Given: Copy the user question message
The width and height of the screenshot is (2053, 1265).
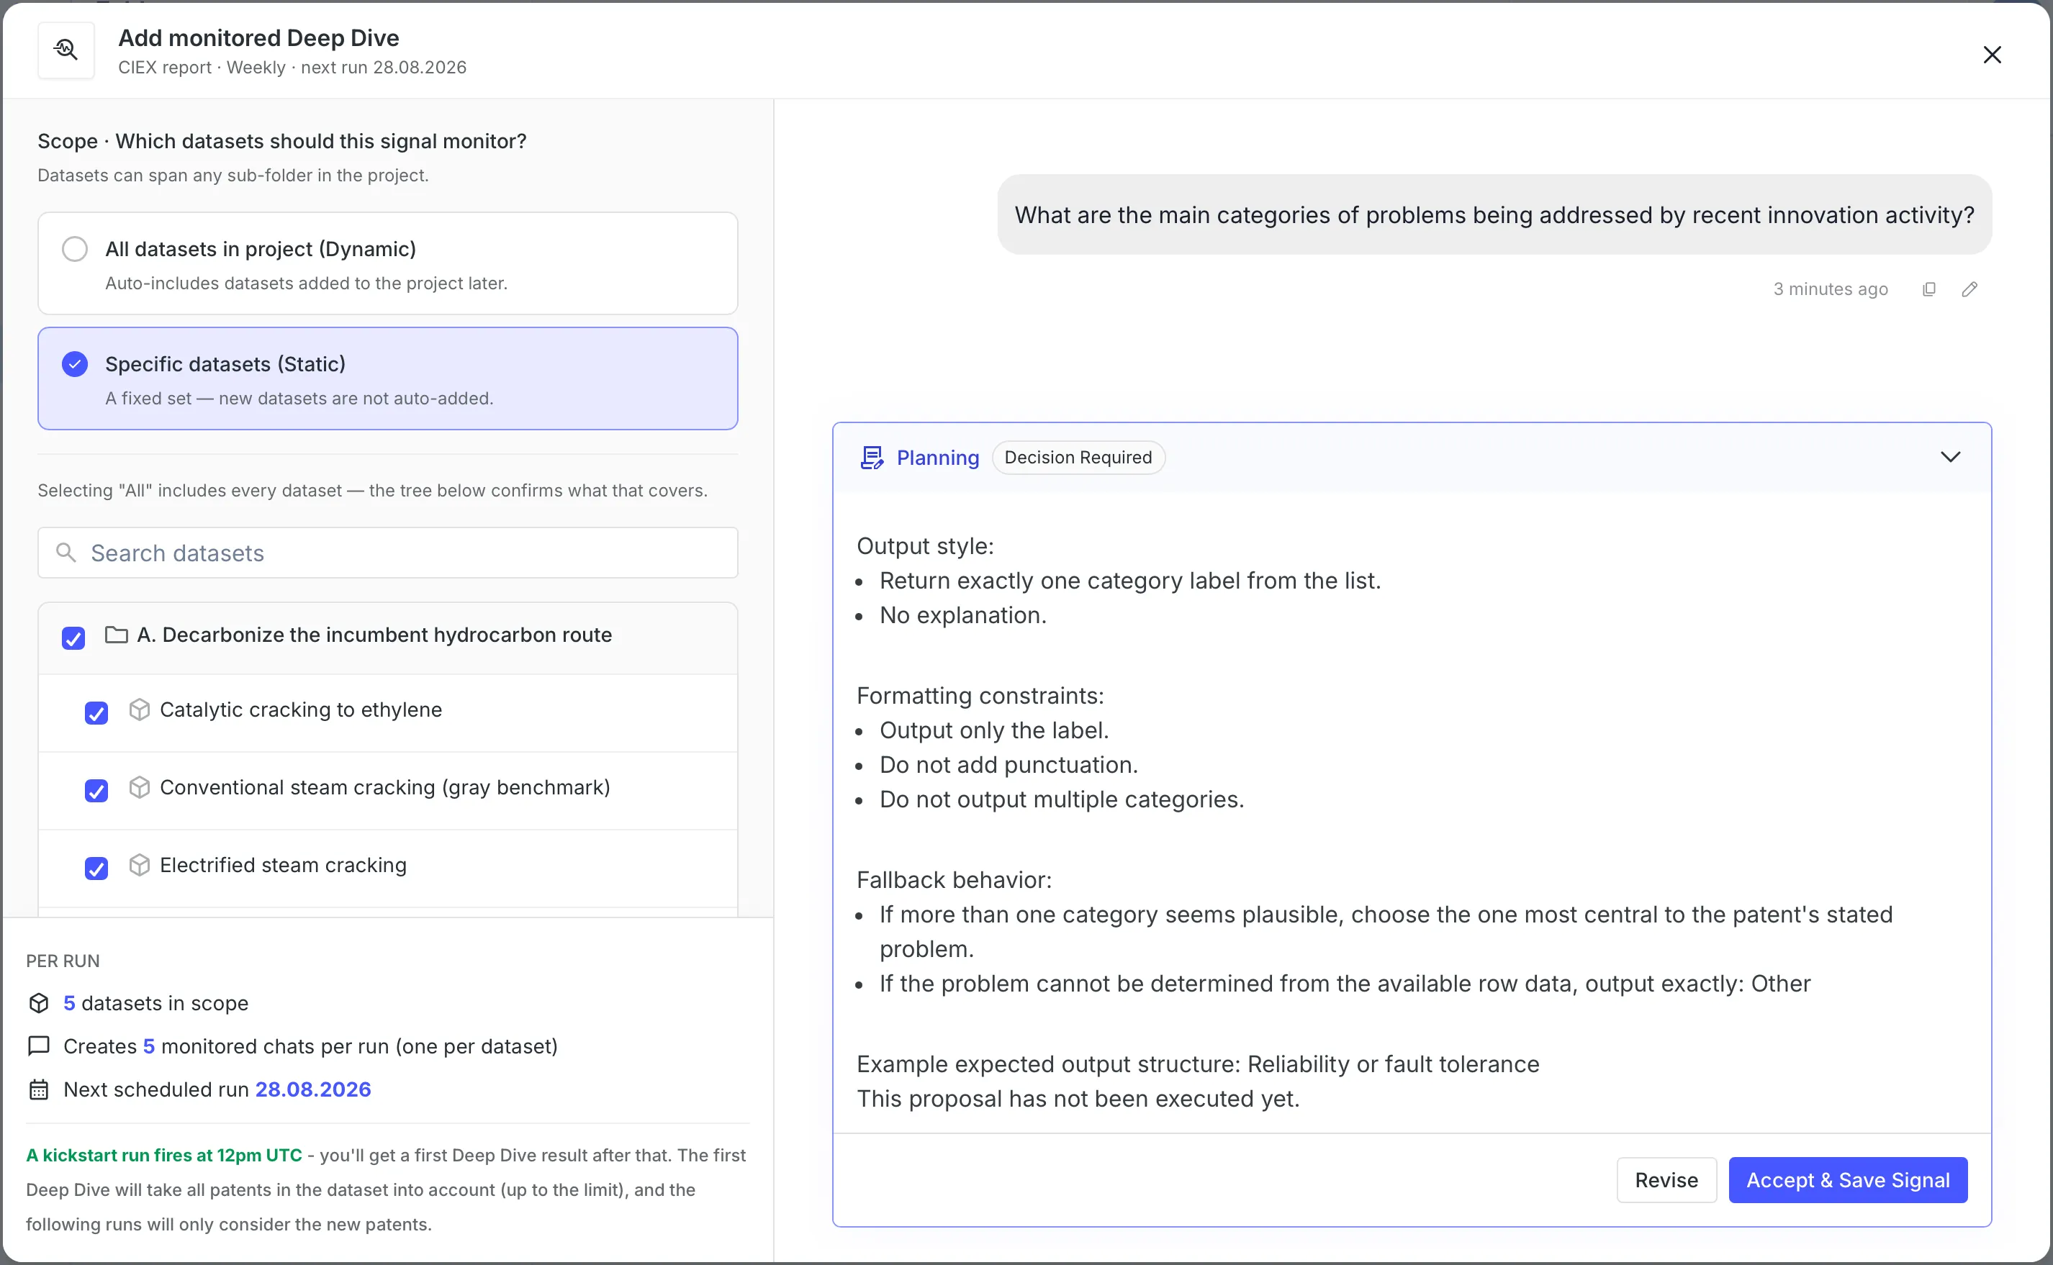Looking at the screenshot, I should pyautogui.click(x=1929, y=289).
